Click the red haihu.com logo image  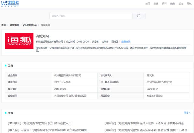(19, 41)
